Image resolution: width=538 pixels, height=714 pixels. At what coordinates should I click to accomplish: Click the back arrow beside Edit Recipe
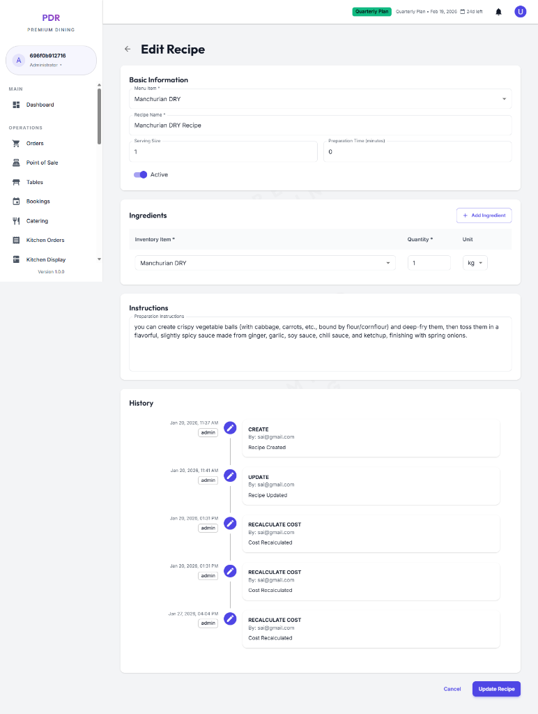click(128, 49)
